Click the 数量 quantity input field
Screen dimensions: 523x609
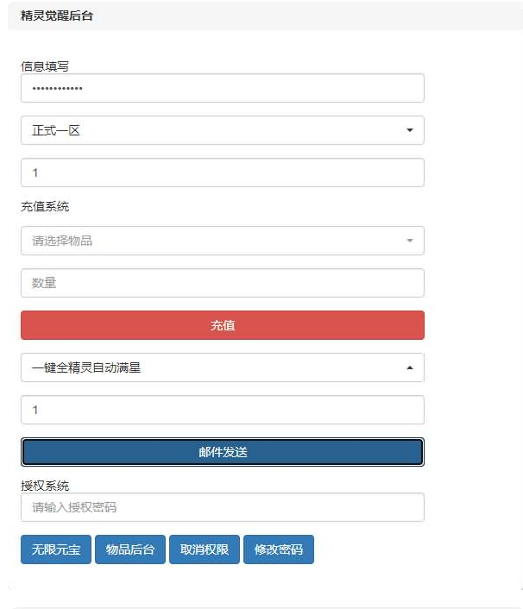tap(222, 283)
